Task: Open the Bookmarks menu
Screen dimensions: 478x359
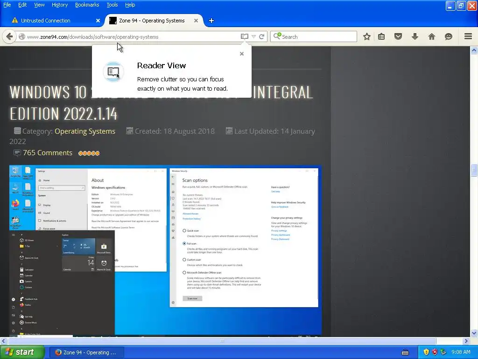Action: point(87,5)
